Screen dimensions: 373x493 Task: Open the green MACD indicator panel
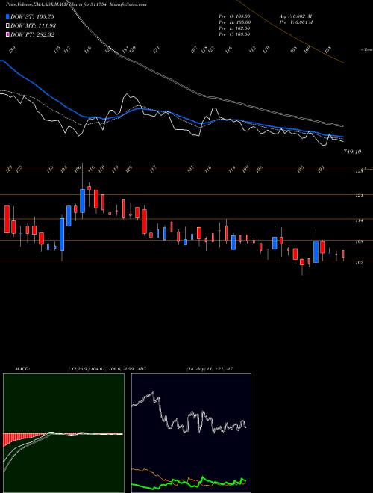[x=63, y=433]
